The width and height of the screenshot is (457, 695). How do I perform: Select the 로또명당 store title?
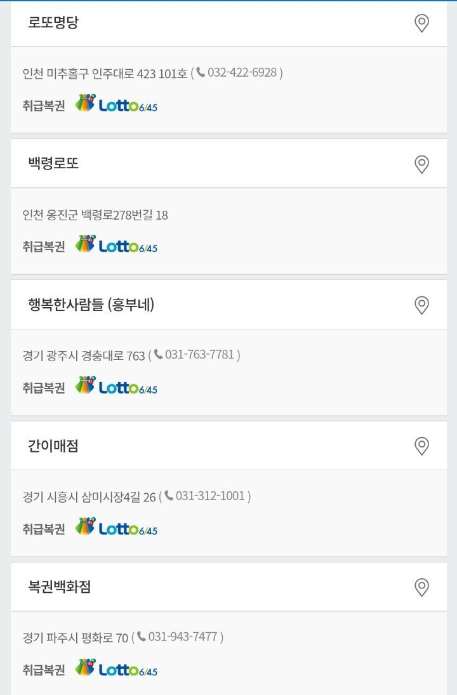coord(53,23)
